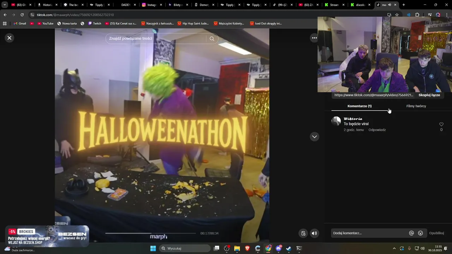
Task: Click the tiktok.com address bar
Action: click(208, 15)
